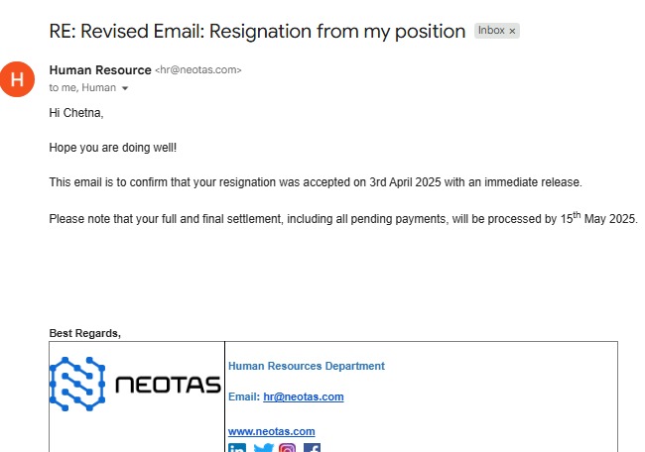The width and height of the screenshot is (645, 452).
Task: Open the Twitter bird icon
Action: coord(263,448)
